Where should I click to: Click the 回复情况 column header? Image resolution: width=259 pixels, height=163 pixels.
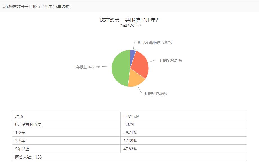pos(131,116)
